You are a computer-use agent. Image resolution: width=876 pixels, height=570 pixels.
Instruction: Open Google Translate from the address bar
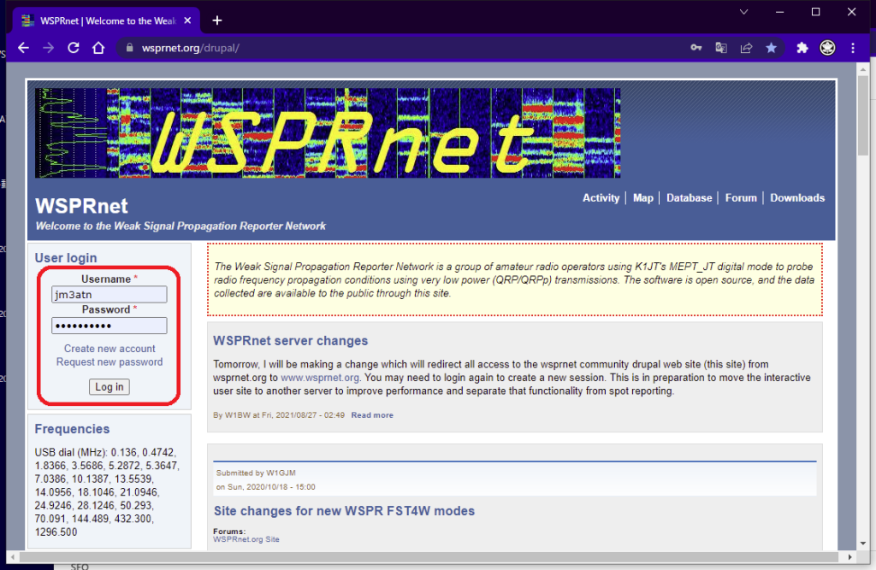(x=720, y=48)
